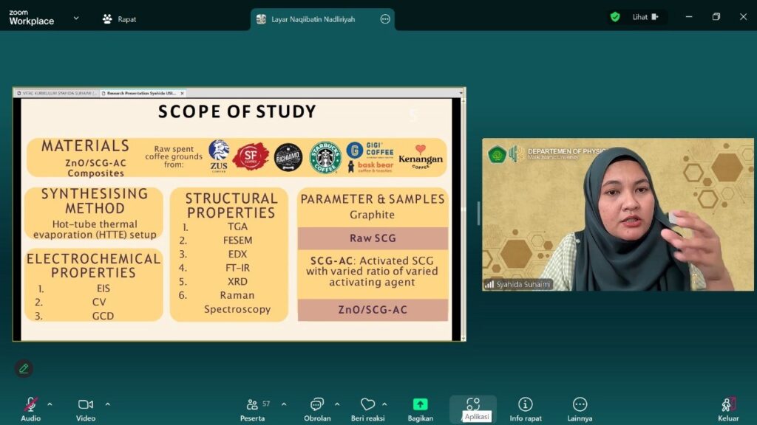The width and height of the screenshot is (757, 425).
Task: Expand the video options arrow beside Video
Action: 108,404
